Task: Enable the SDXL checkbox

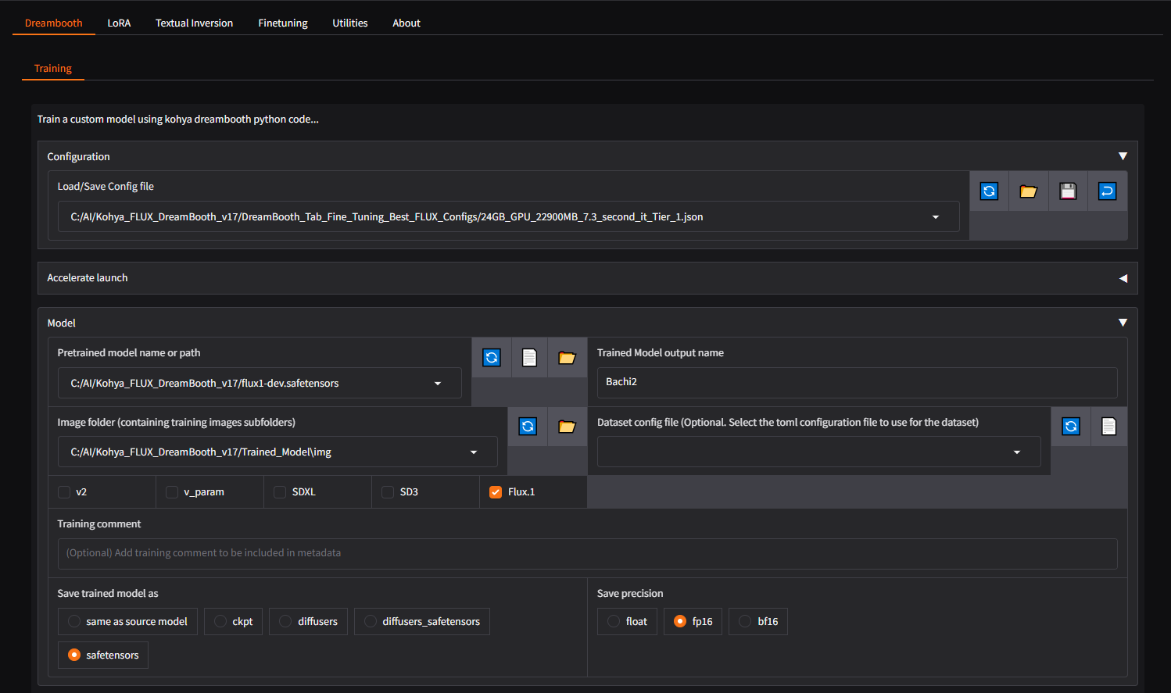Action: 280,492
